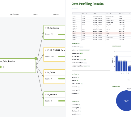Open the D_Order node card
Viewport: 131px width, 117px height.
[x=54, y=77]
